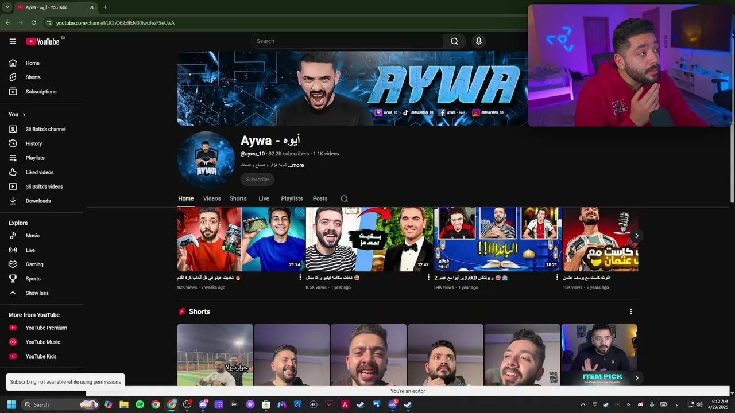Image resolution: width=735 pixels, height=413 pixels.
Task: Open the 21:24 football games video thumbnail
Action: (241, 239)
